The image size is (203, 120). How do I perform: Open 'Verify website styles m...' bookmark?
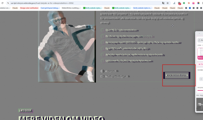coord(142,8)
